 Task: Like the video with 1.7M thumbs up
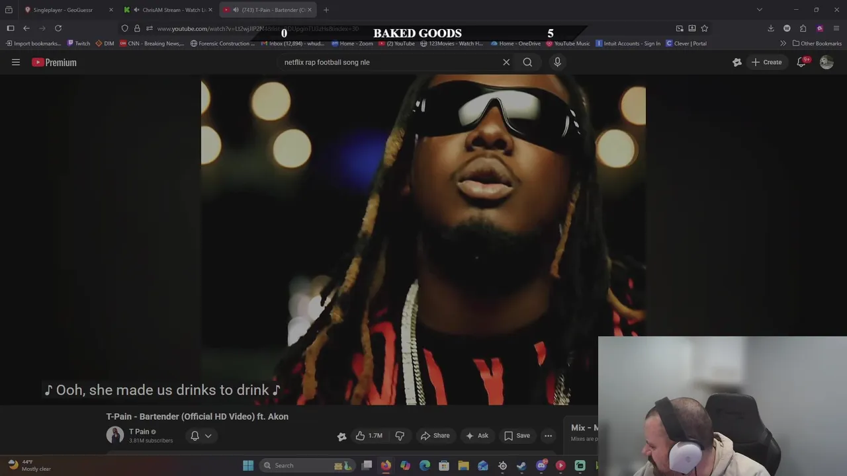pyautogui.click(x=369, y=436)
